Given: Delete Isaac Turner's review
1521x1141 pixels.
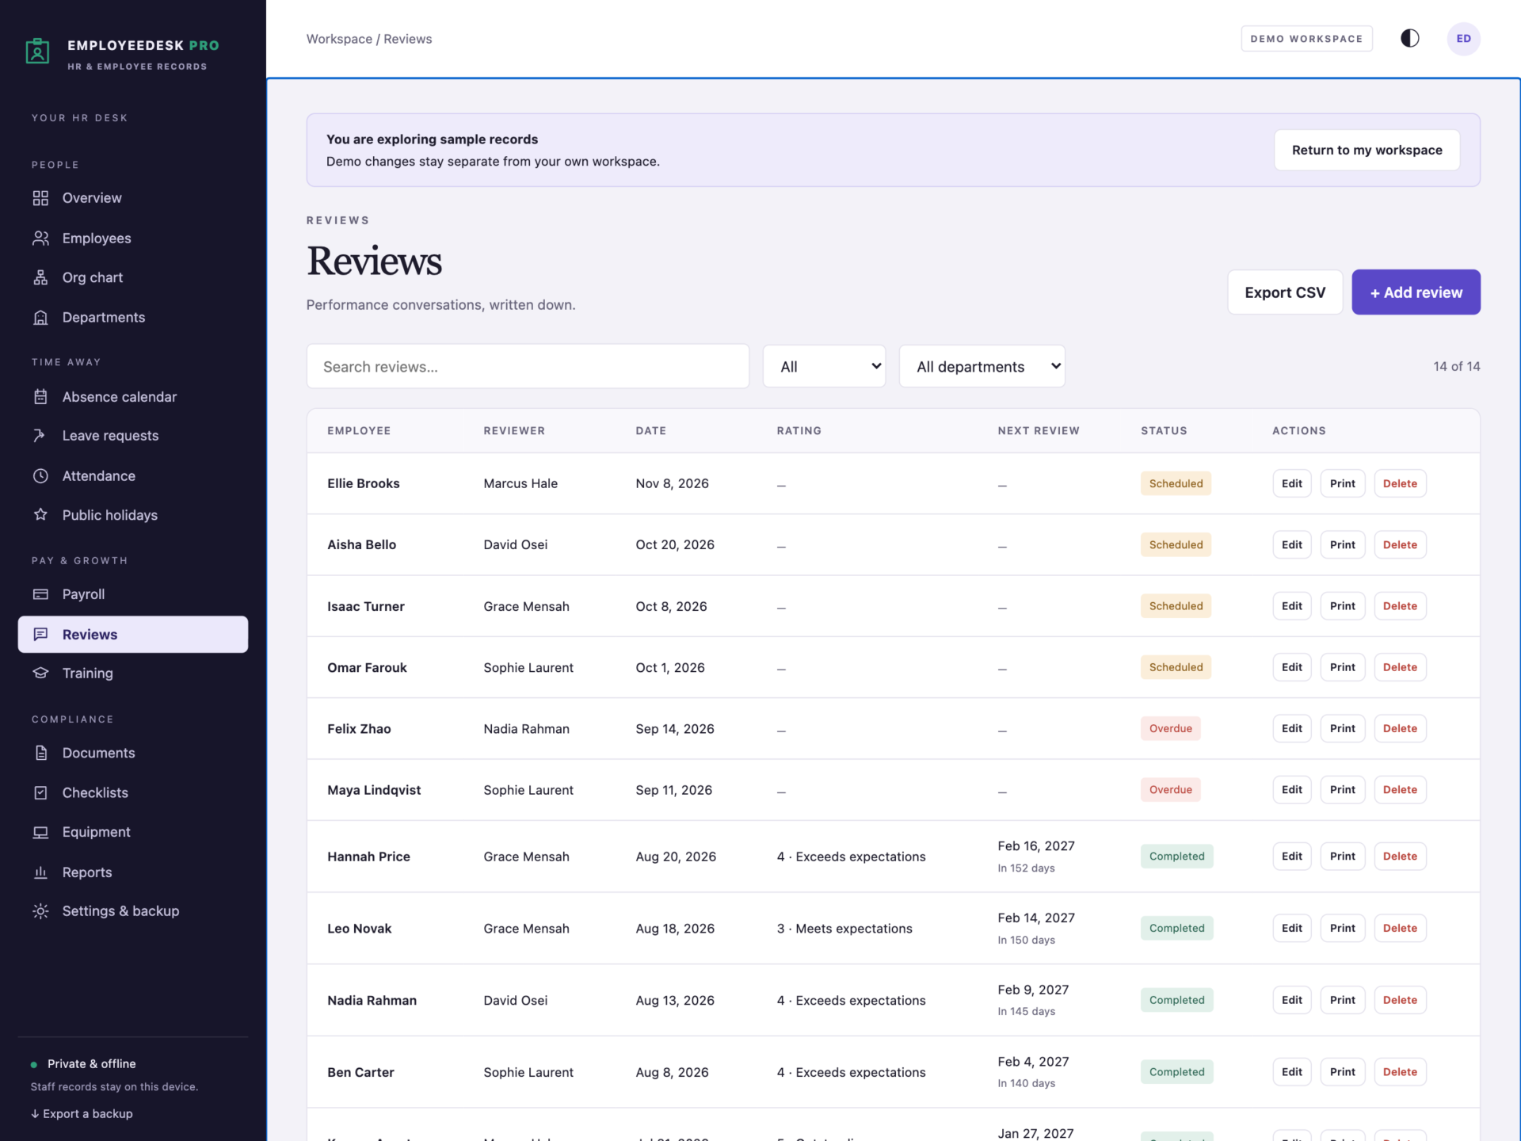Looking at the screenshot, I should point(1400,606).
